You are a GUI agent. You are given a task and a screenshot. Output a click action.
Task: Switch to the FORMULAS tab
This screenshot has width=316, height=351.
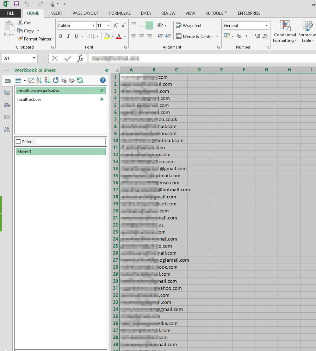pos(120,13)
